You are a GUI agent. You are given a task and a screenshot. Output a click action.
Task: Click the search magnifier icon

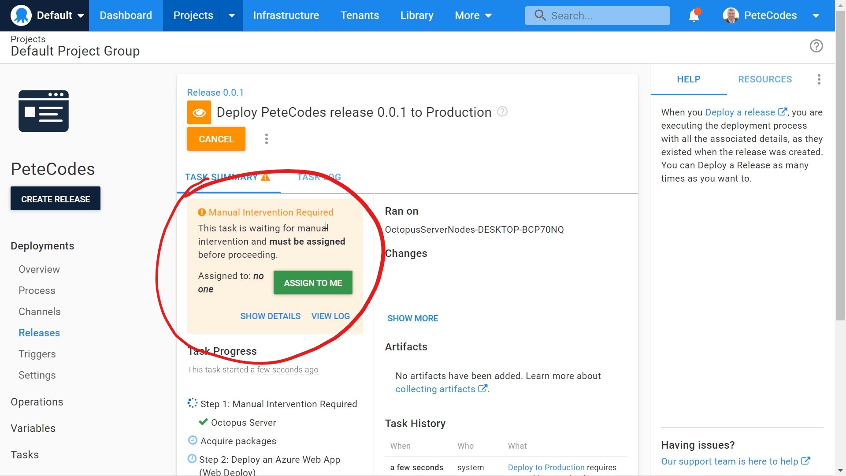coord(540,15)
